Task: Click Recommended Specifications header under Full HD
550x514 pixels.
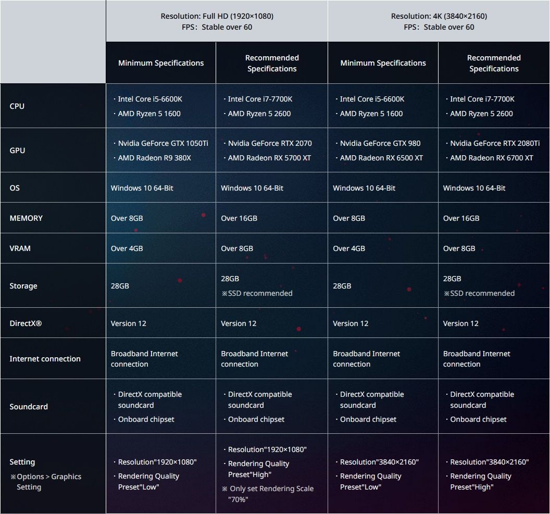Action: pos(272,63)
